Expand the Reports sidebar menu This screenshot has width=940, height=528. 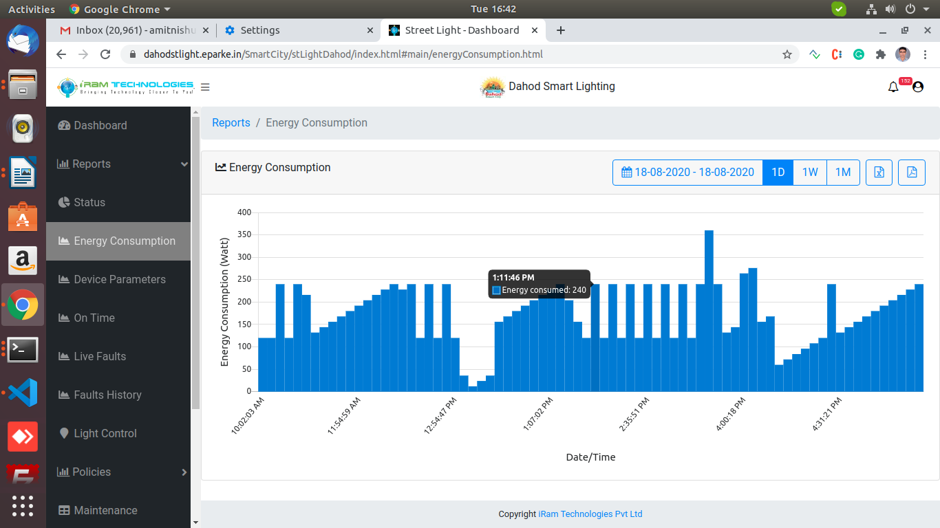point(118,164)
